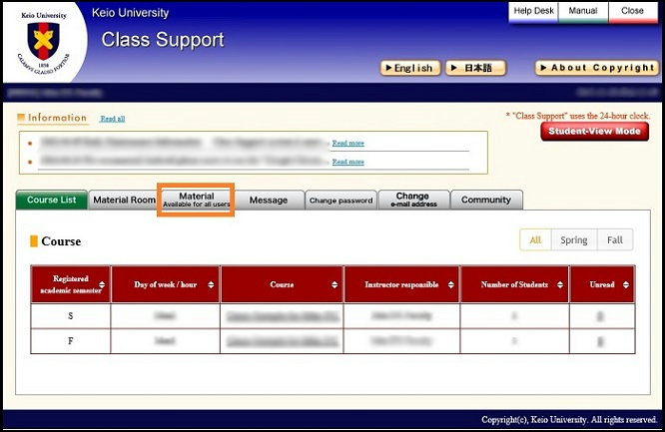This screenshot has height=432, width=665.
Task: Open Material Available for all users tab
Action: (197, 201)
